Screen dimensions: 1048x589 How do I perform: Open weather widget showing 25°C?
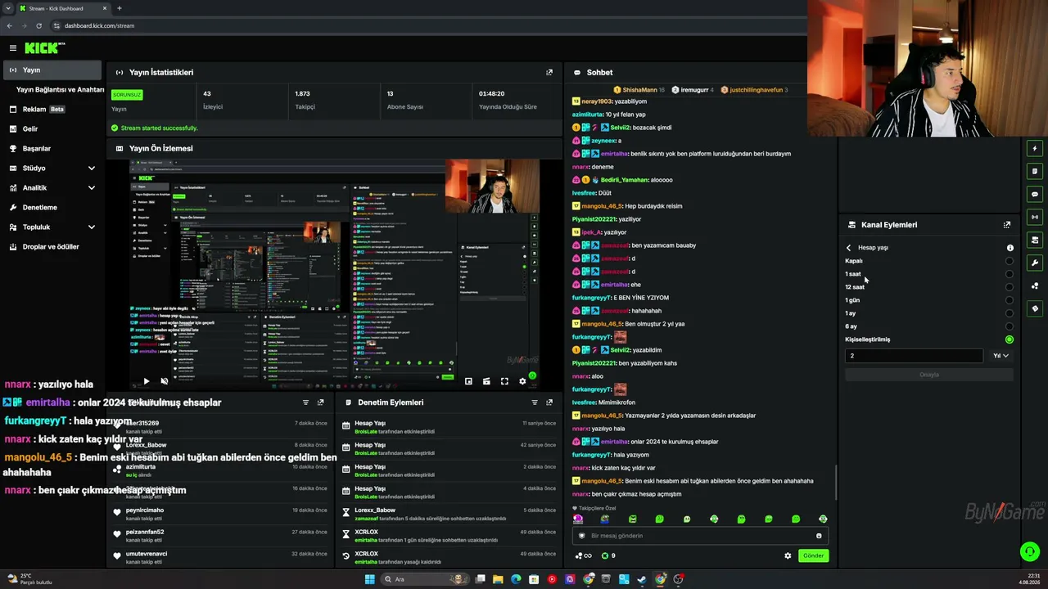coord(29,579)
